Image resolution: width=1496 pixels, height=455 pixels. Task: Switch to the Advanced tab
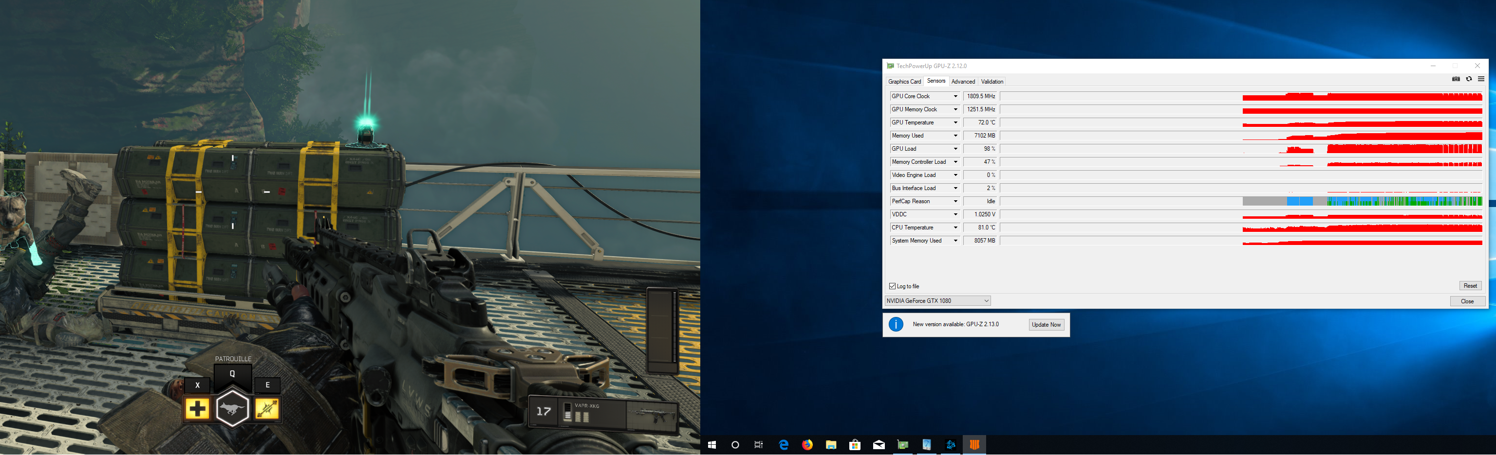pyautogui.click(x=963, y=82)
